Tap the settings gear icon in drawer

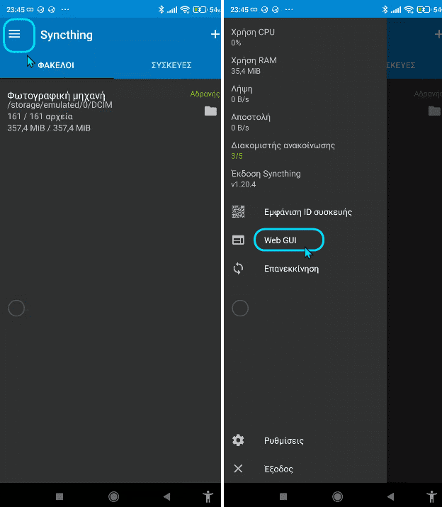[238, 440]
